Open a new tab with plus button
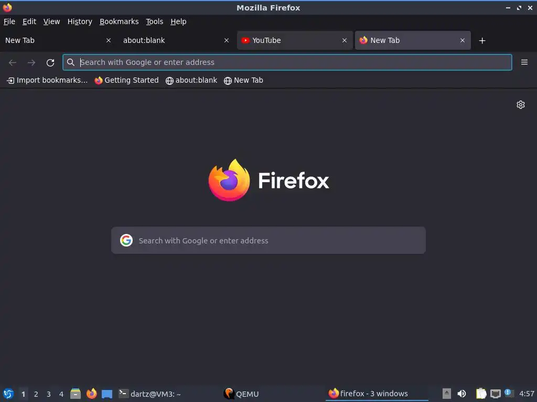 [x=482, y=41]
